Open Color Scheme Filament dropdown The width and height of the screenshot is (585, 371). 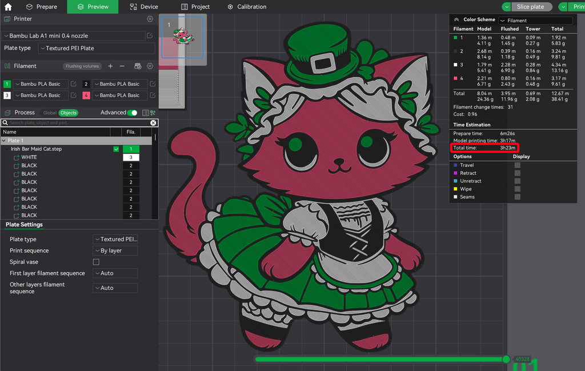point(535,21)
